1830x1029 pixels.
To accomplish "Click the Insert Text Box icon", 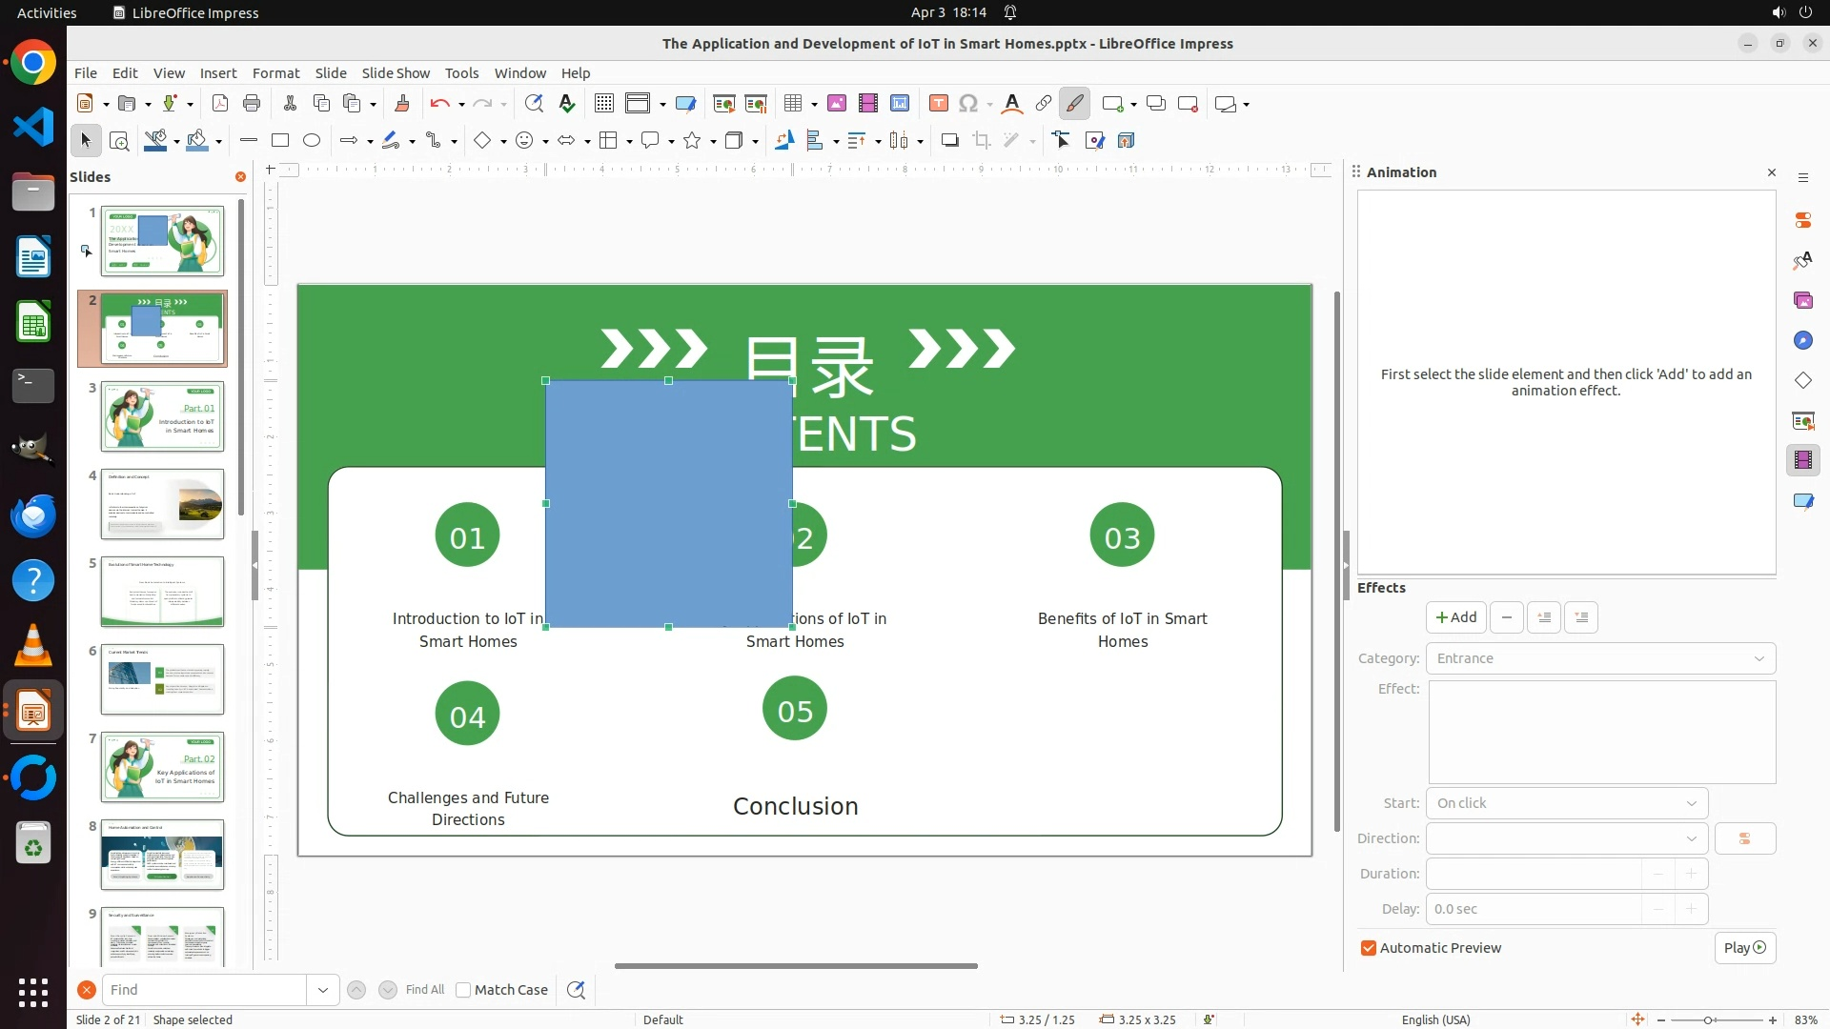I will pos(938,104).
